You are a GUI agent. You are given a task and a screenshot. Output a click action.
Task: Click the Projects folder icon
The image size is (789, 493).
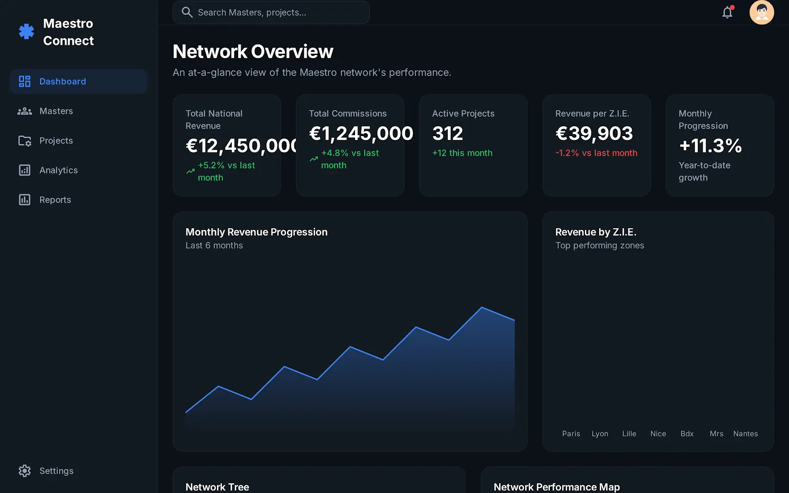pyautogui.click(x=25, y=141)
